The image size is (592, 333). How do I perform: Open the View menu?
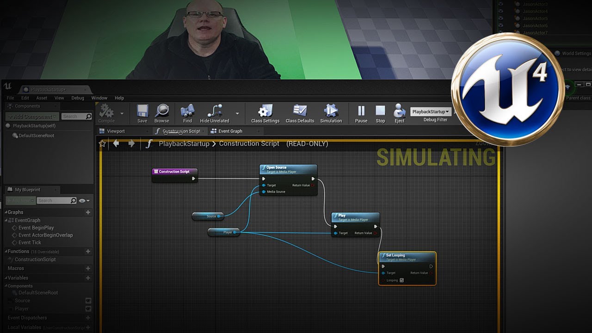click(59, 98)
